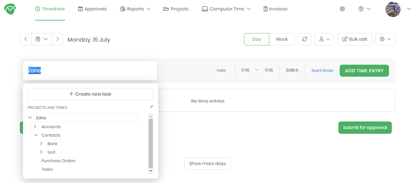
Task: Open the Computer Time menu
Action: click(x=226, y=9)
